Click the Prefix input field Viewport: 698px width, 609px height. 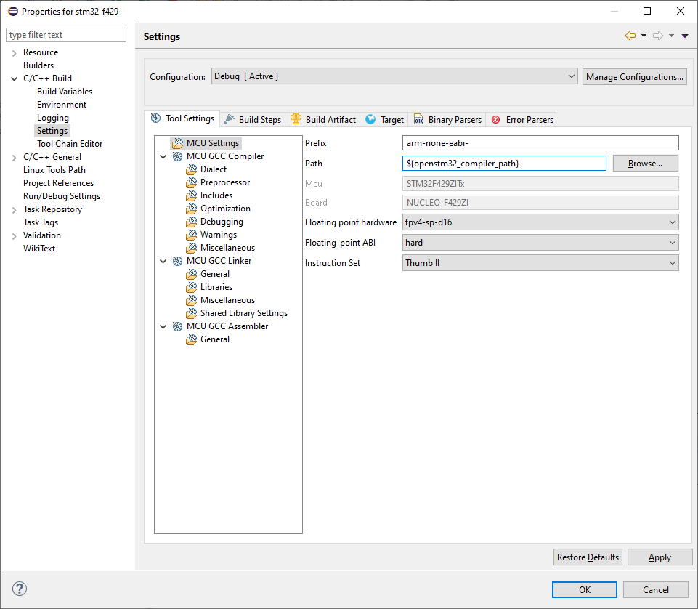540,143
